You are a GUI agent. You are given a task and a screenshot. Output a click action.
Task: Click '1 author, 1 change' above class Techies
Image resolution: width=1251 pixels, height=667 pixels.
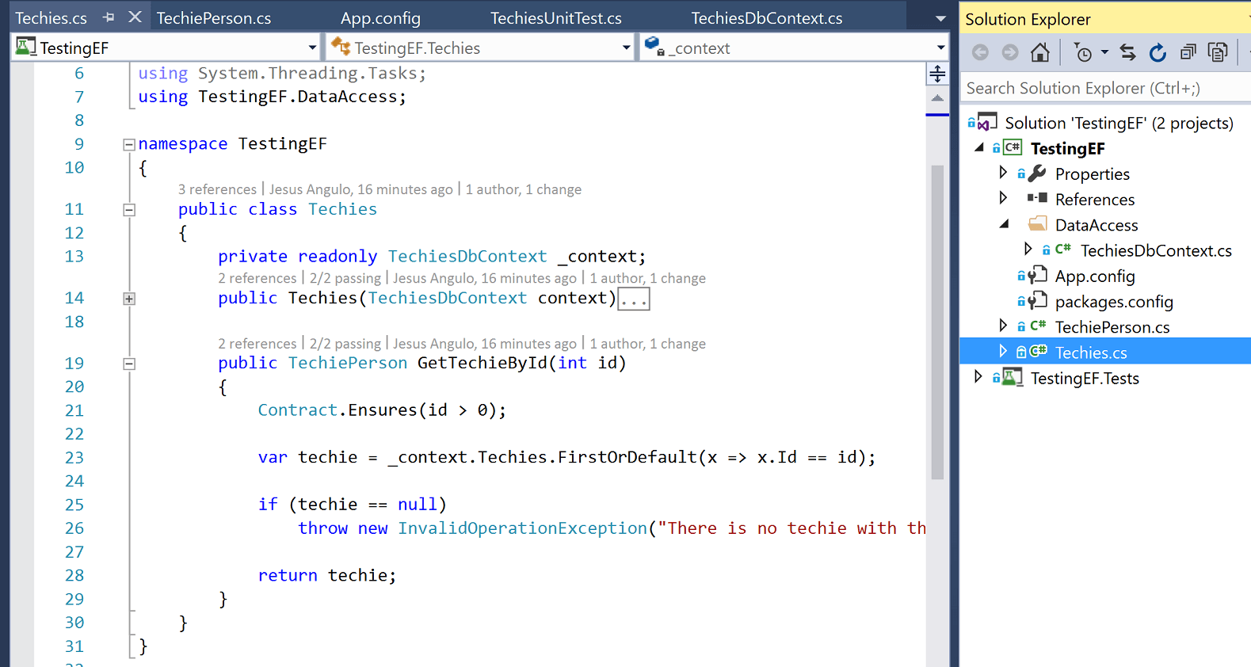tap(524, 189)
